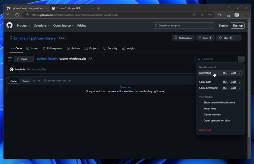Click the Sign up button
The height and width of the screenshot is (164, 254).
(x=238, y=26)
